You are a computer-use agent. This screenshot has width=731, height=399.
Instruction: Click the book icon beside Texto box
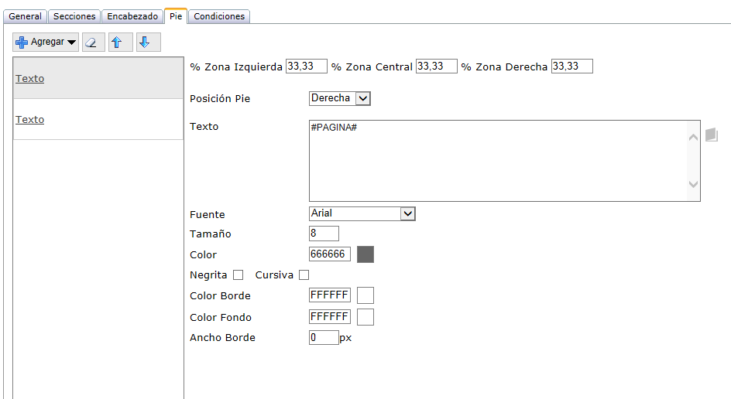point(712,135)
